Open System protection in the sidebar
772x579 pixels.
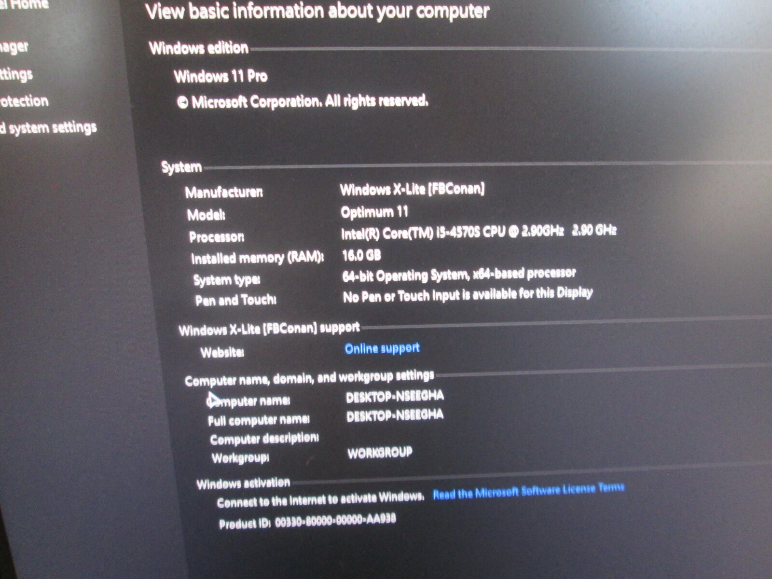(24, 101)
